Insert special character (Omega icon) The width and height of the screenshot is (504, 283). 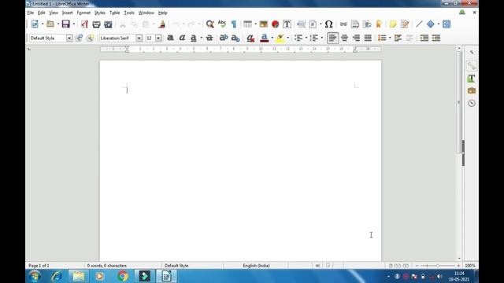click(x=328, y=24)
